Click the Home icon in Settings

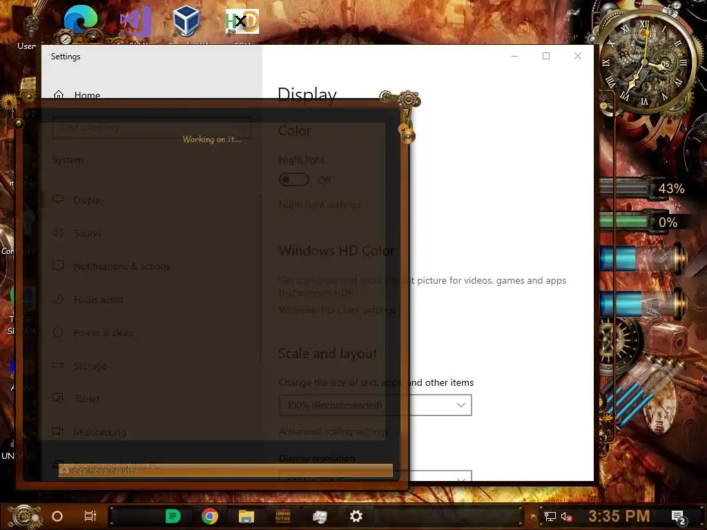(x=59, y=95)
